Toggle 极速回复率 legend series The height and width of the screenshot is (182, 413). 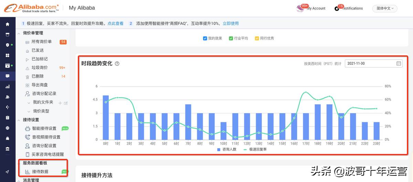pyautogui.click(x=255, y=150)
